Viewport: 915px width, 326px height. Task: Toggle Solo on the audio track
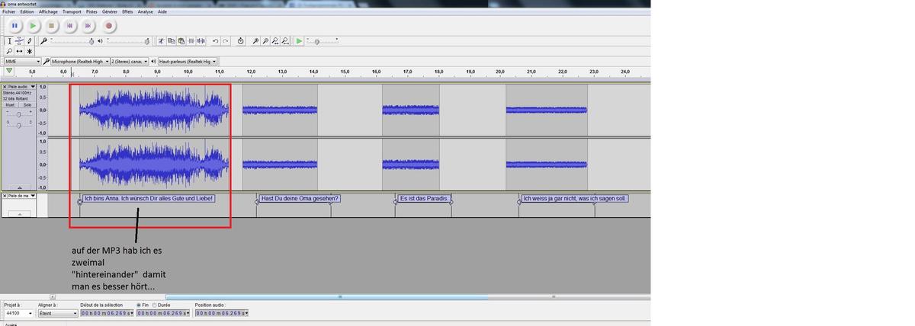tap(27, 104)
